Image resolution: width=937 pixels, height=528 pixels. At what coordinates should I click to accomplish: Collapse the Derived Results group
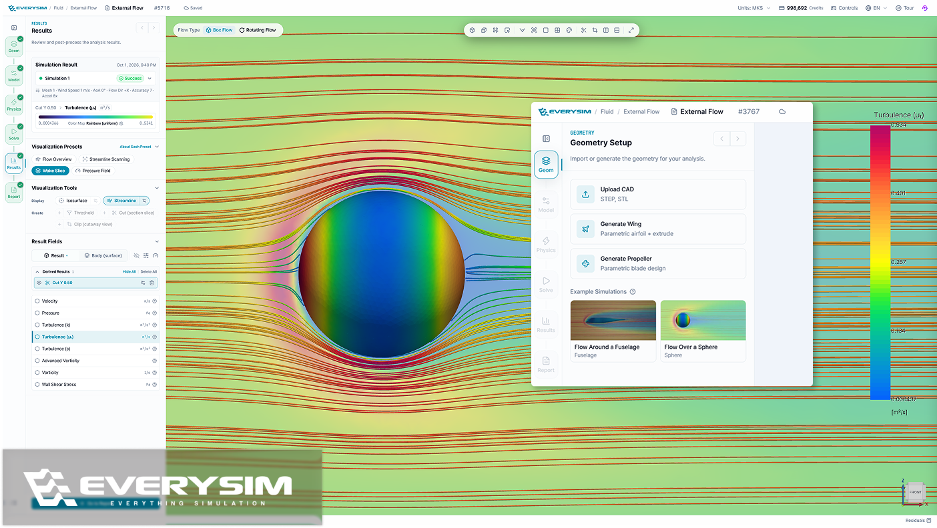click(37, 272)
